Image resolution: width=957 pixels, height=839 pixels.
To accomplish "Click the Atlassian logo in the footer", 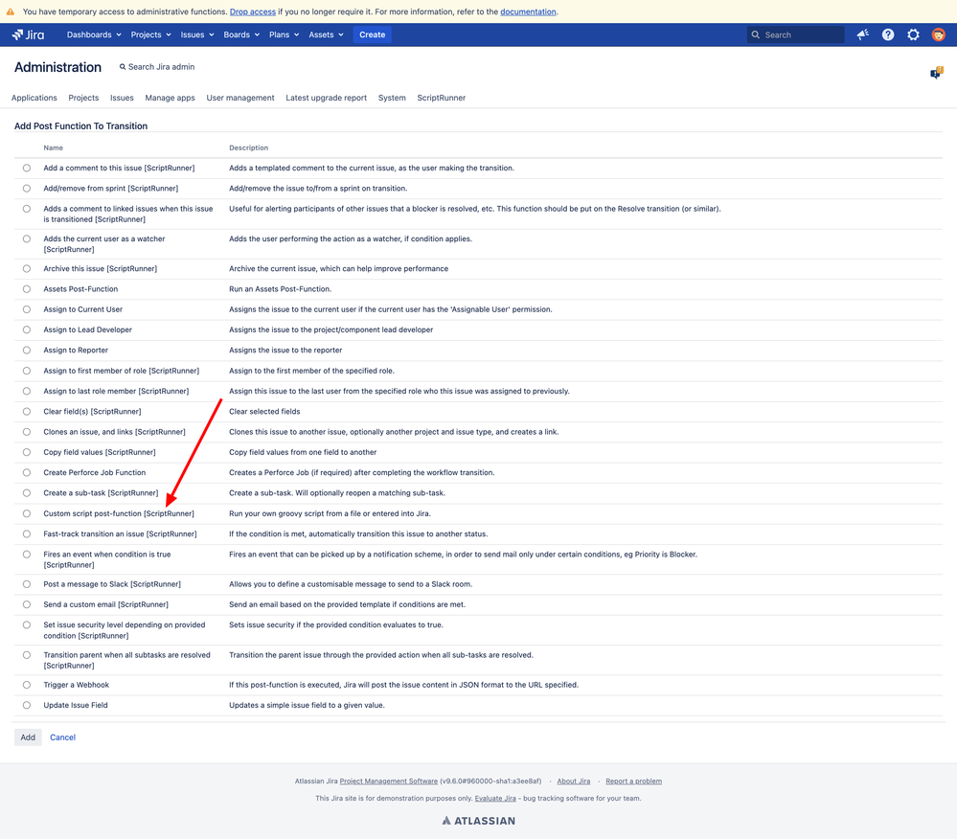I will (x=479, y=821).
